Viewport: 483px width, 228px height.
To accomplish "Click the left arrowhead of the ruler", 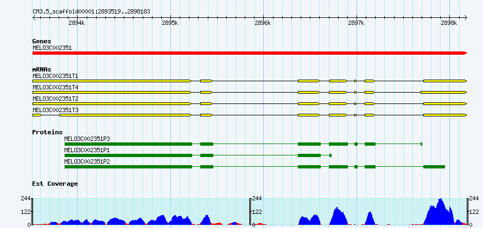I will 34,18.
